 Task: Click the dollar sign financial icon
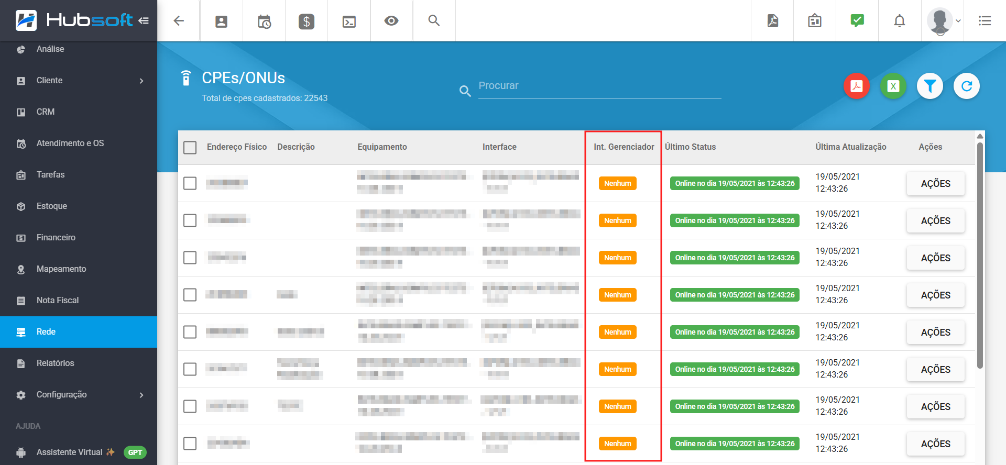point(307,21)
